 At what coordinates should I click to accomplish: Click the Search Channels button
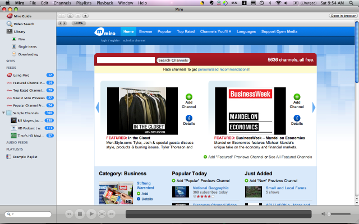pyautogui.click(x=173, y=60)
